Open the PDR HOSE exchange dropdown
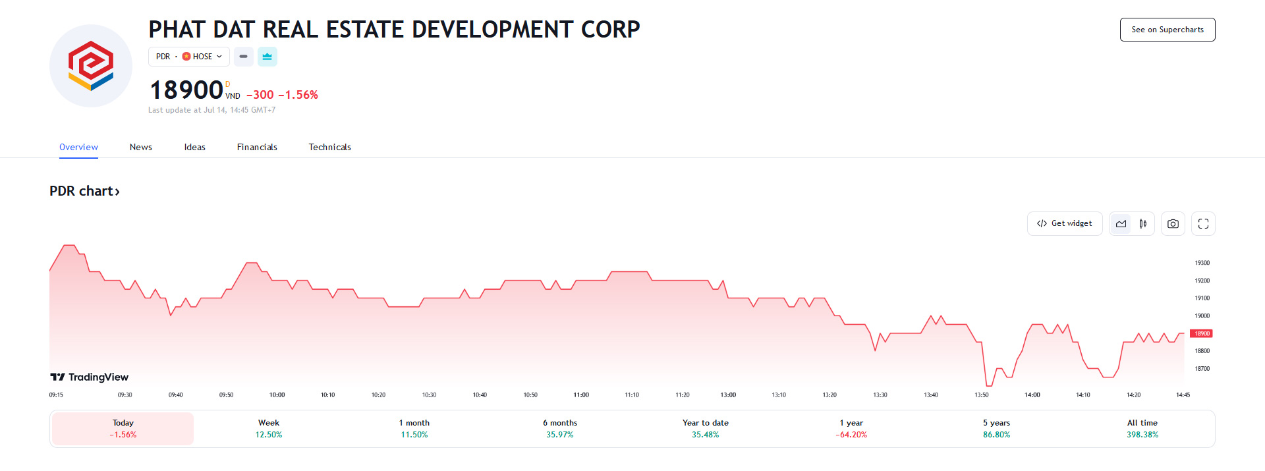1265x471 pixels. (188, 57)
